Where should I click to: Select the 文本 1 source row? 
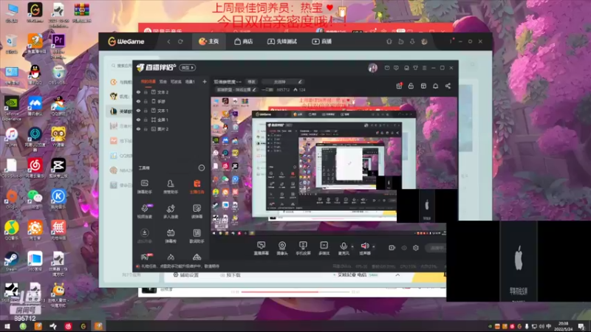pos(171,111)
